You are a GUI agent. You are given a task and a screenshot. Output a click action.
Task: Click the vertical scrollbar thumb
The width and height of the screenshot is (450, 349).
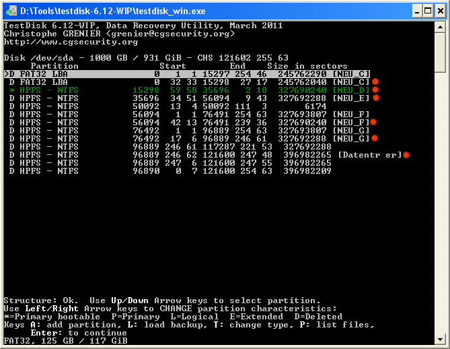click(x=440, y=53)
